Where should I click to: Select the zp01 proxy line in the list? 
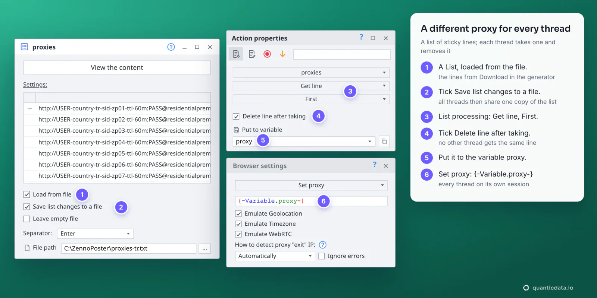pos(117,108)
